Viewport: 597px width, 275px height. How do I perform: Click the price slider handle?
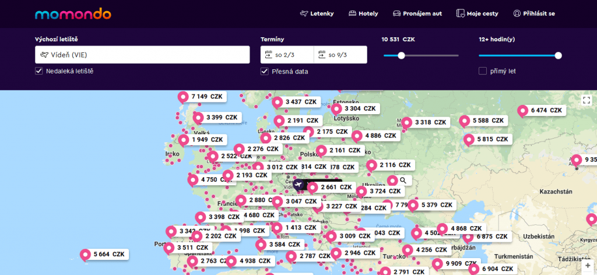point(401,55)
